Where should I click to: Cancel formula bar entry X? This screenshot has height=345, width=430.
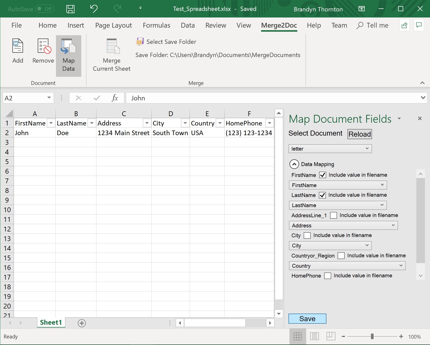click(x=79, y=98)
